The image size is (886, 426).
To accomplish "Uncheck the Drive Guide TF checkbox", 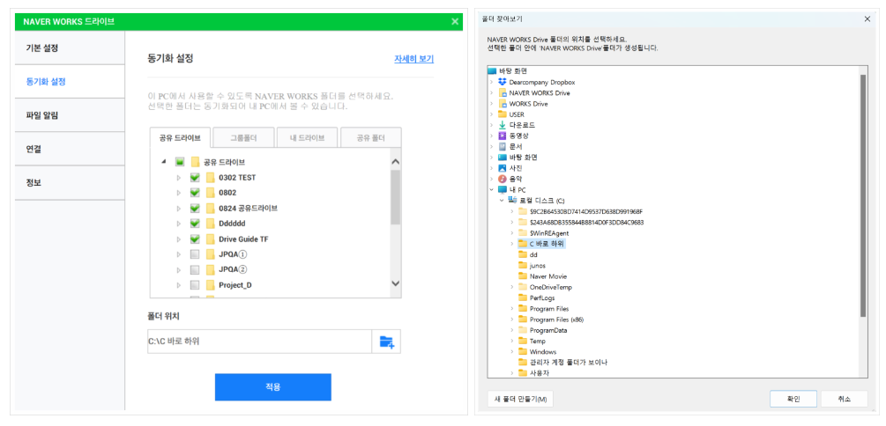I will click(195, 239).
